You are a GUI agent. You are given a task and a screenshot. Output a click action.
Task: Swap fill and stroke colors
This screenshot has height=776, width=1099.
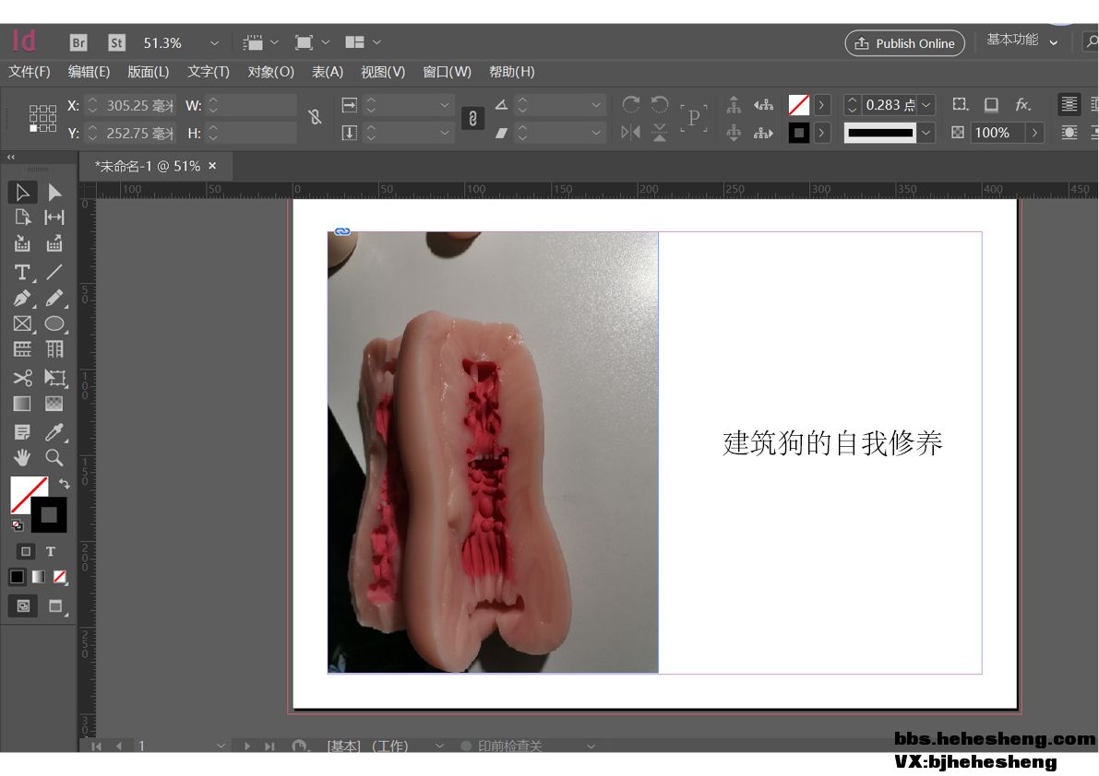(64, 483)
